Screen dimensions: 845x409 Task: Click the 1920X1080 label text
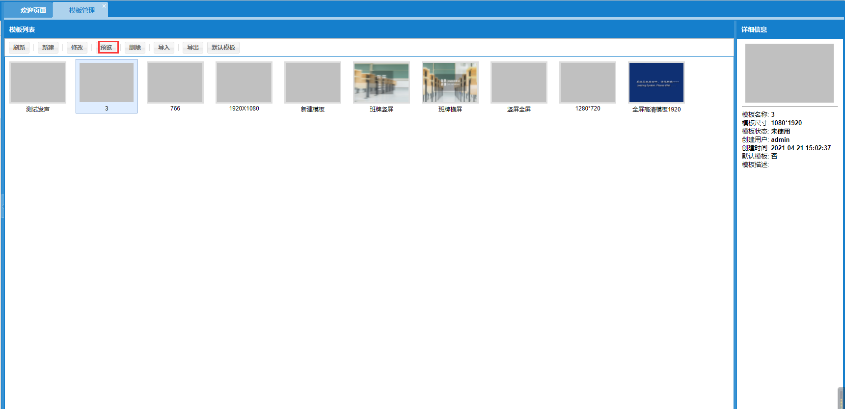pos(244,109)
